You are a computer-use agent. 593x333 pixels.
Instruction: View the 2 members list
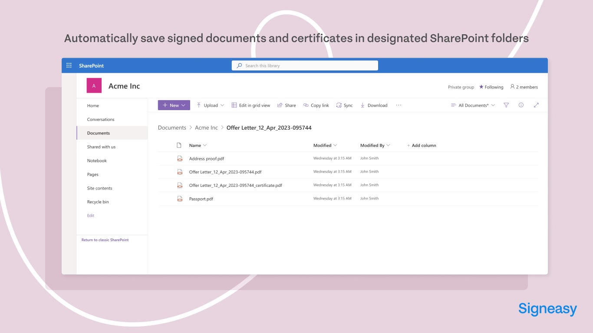click(524, 87)
